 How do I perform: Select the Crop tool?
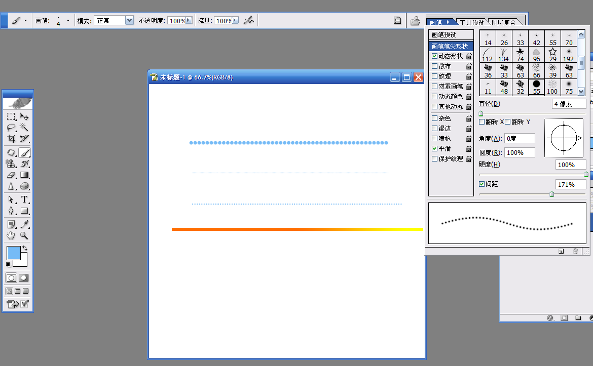coord(11,139)
